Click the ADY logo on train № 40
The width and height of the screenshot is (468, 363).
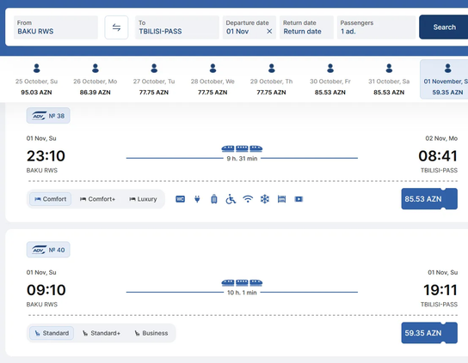coord(39,250)
